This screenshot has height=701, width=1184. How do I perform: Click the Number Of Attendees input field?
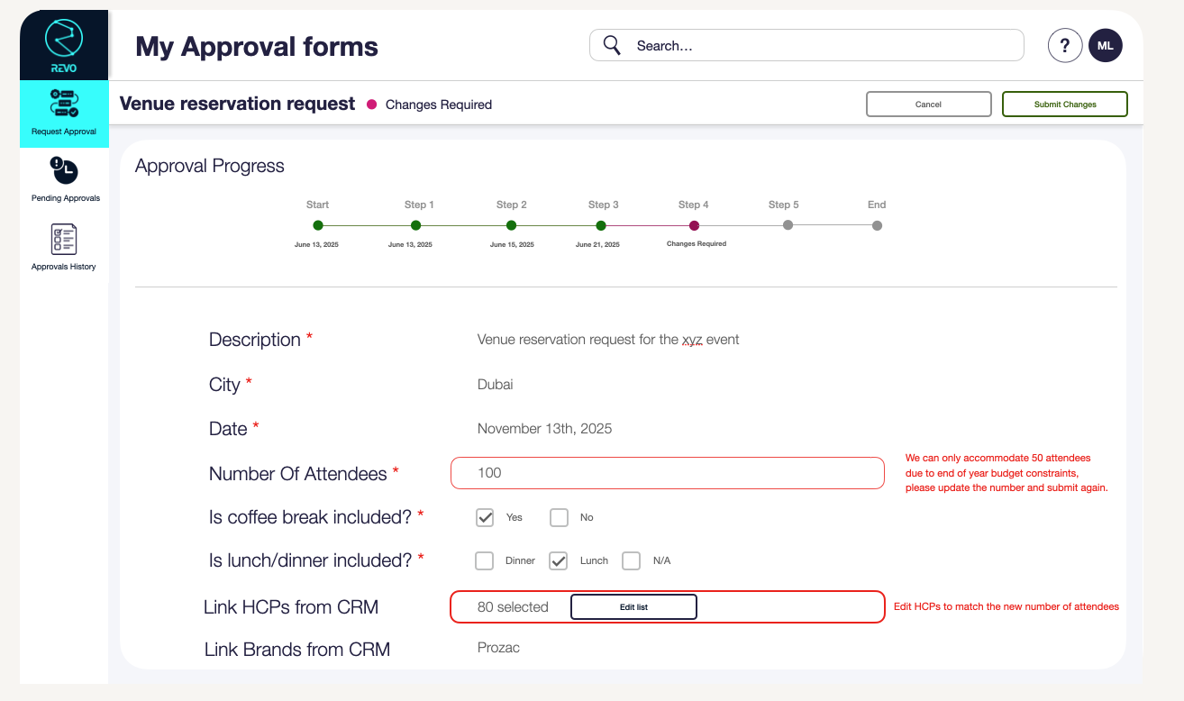pos(667,472)
